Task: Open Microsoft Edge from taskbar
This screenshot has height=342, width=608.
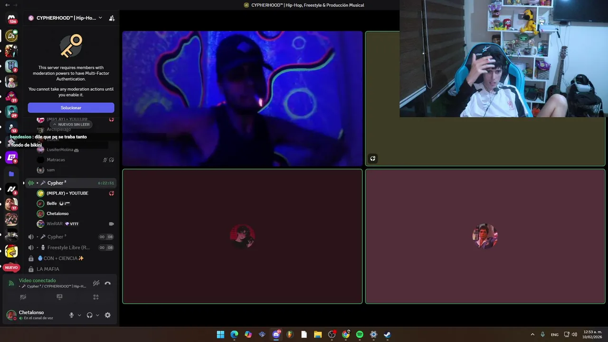Action: click(x=234, y=334)
